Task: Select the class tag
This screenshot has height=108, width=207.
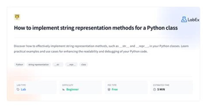Action: [84, 64]
